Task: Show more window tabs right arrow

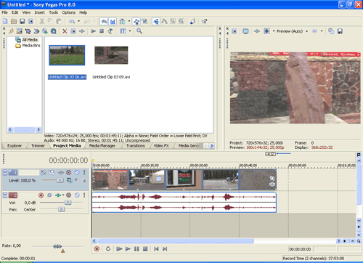Action: 212,146
